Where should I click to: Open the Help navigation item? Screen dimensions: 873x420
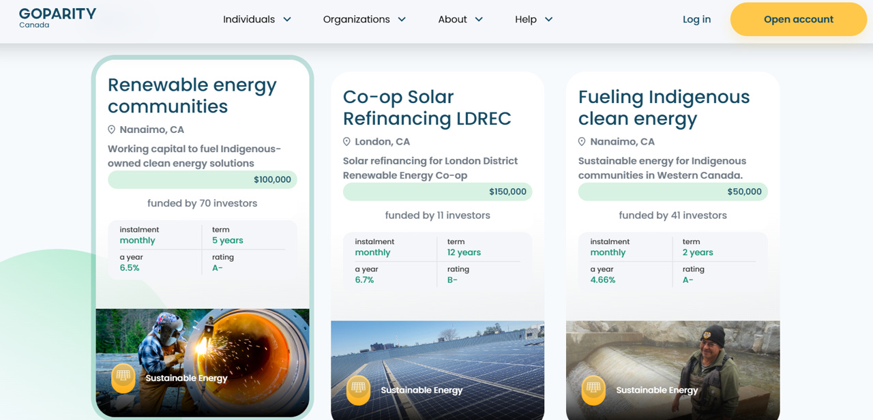[526, 20]
